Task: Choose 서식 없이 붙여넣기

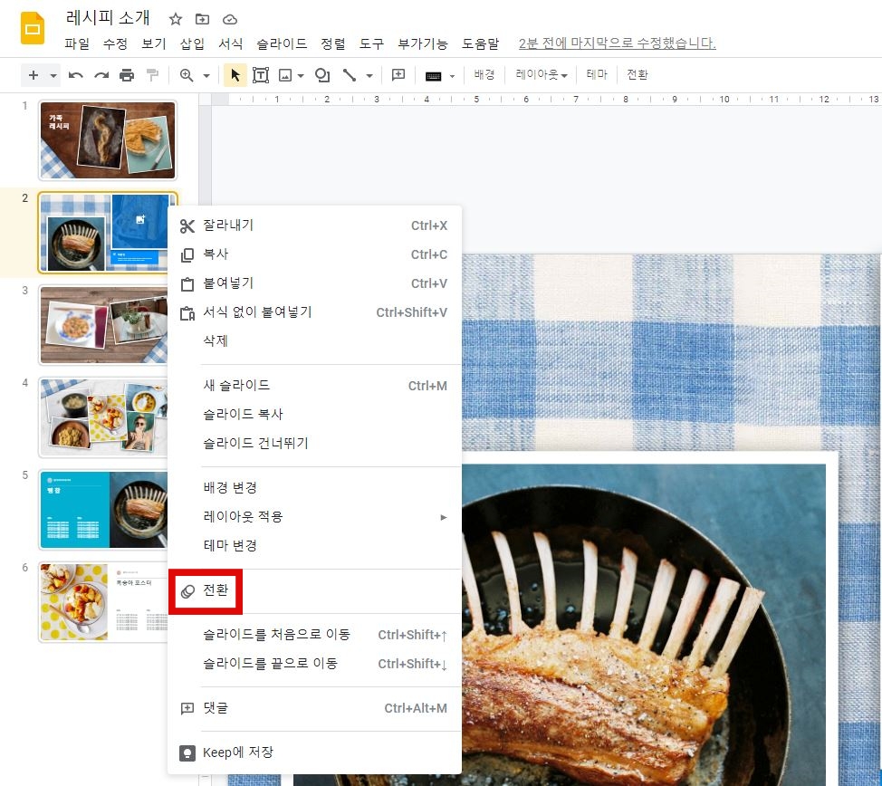Action: 314,312
